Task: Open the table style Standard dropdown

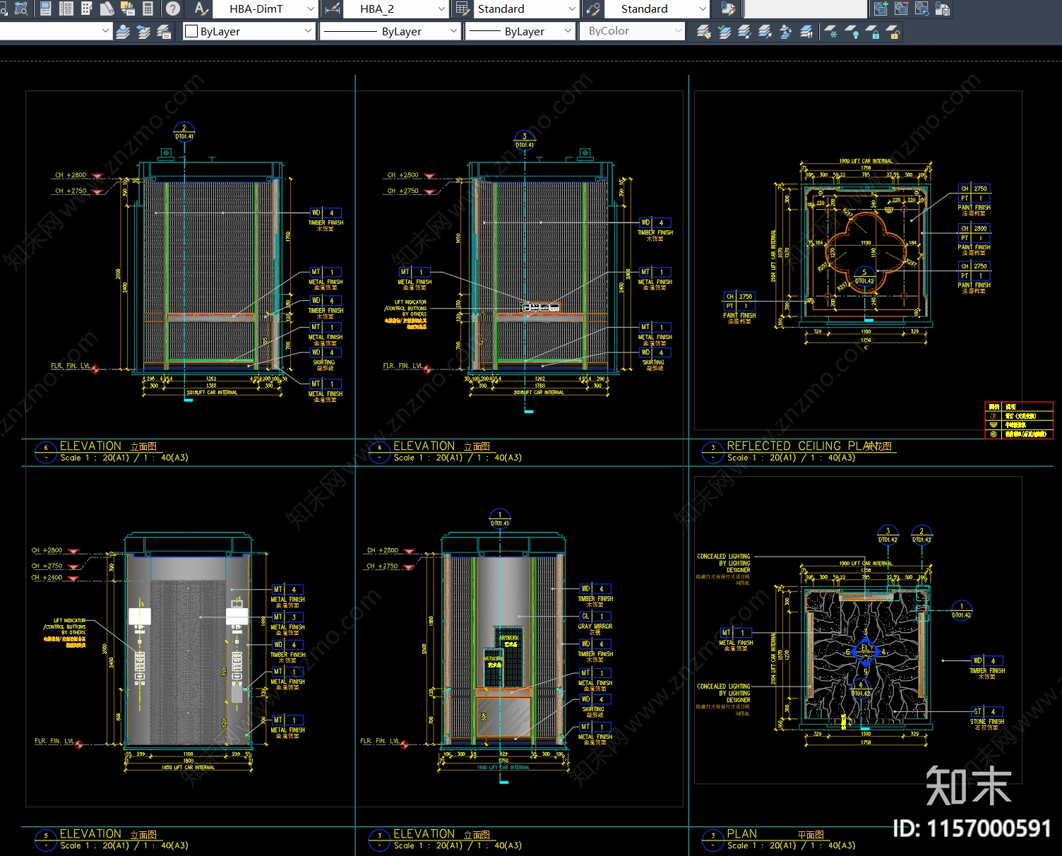Action: click(x=572, y=8)
